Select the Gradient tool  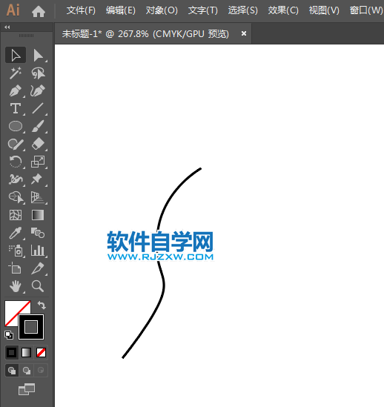38,215
